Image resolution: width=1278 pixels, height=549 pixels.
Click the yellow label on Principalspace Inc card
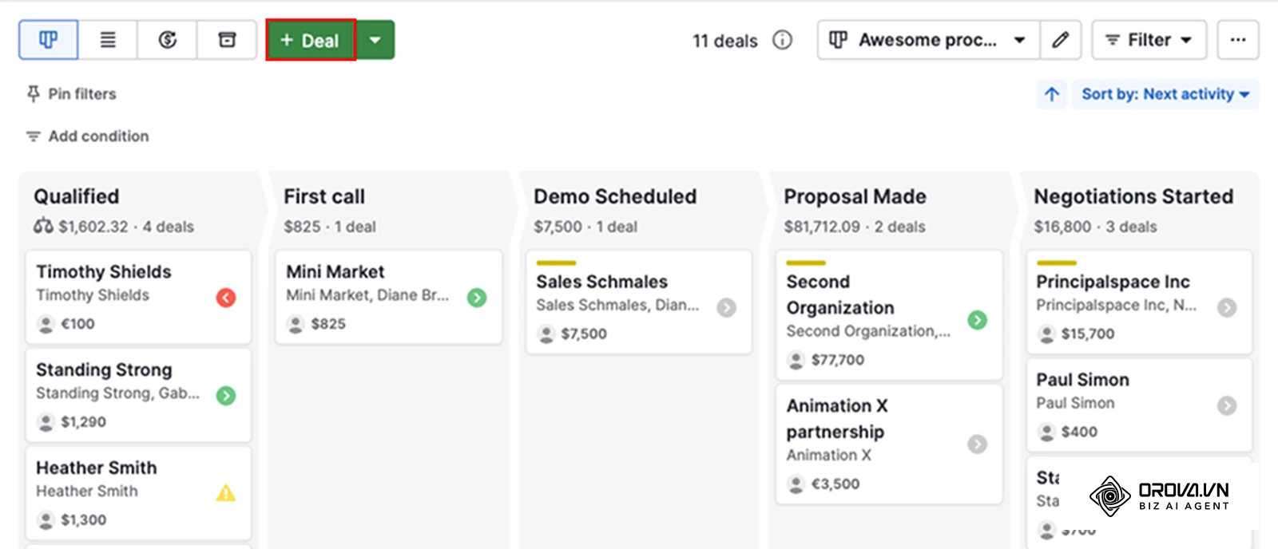click(1057, 263)
